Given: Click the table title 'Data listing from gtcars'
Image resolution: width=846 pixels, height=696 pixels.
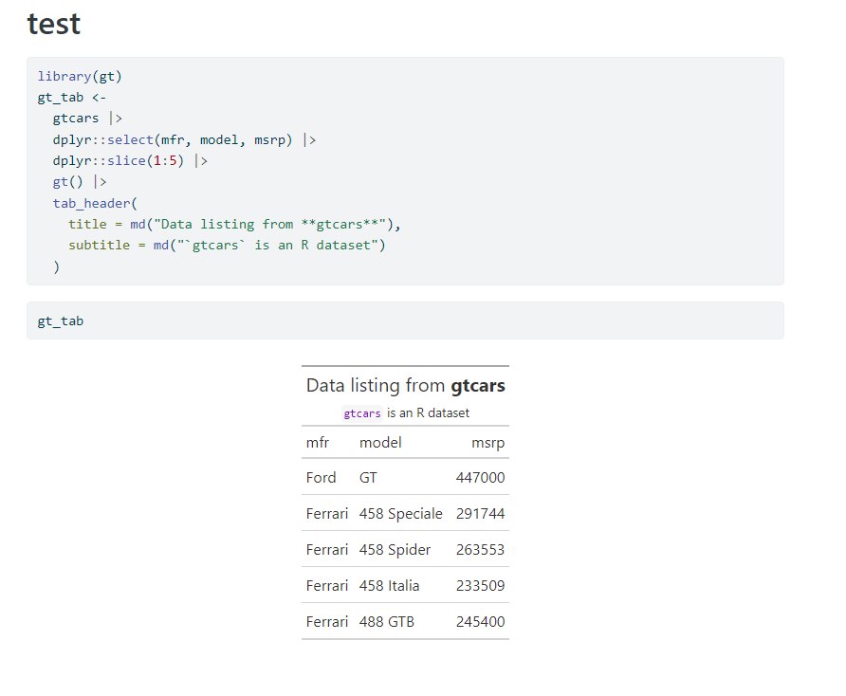Looking at the screenshot, I should pyautogui.click(x=405, y=386).
